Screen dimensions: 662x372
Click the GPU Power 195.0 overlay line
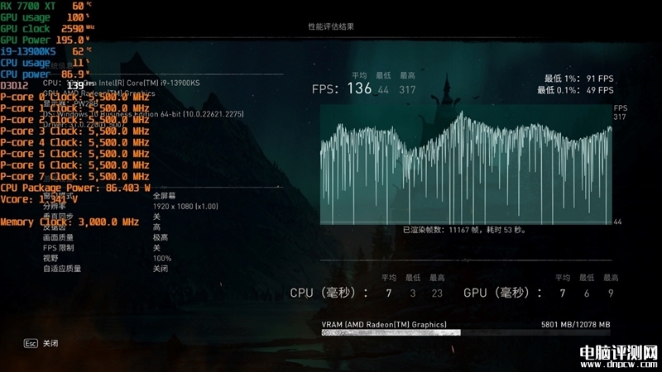(45, 40)
